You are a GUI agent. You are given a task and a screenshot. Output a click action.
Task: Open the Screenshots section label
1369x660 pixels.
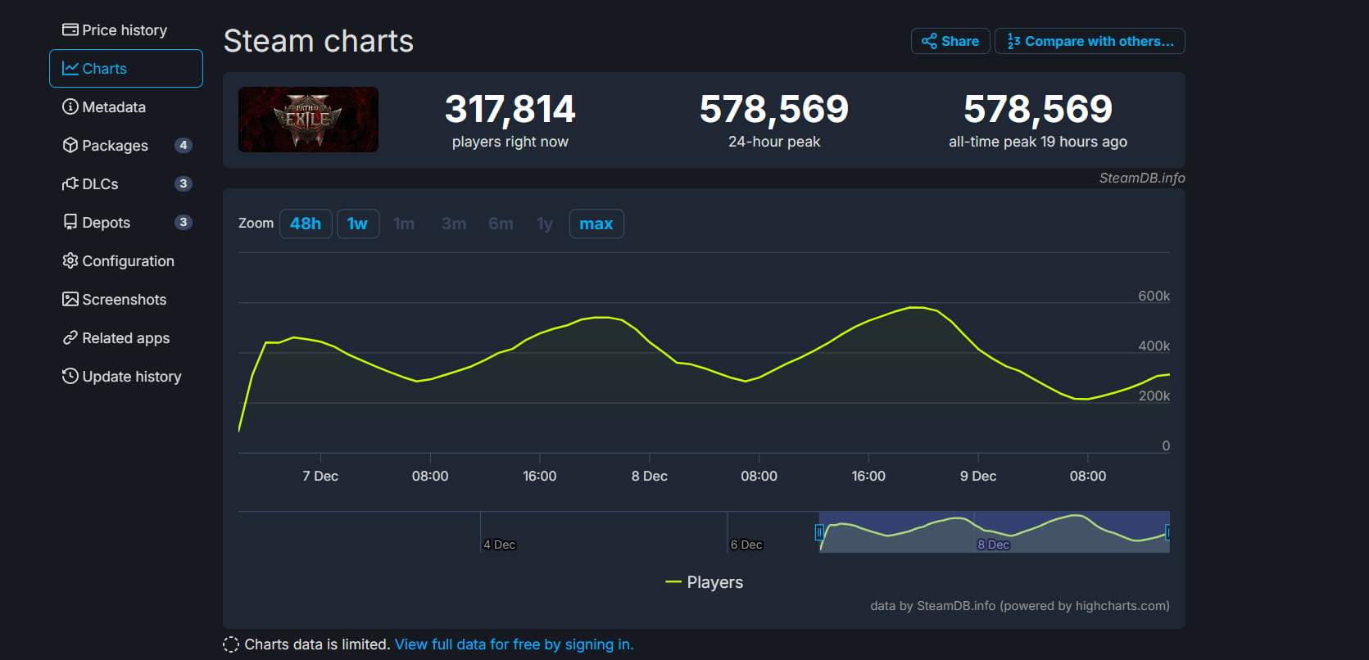click(125, 299)
